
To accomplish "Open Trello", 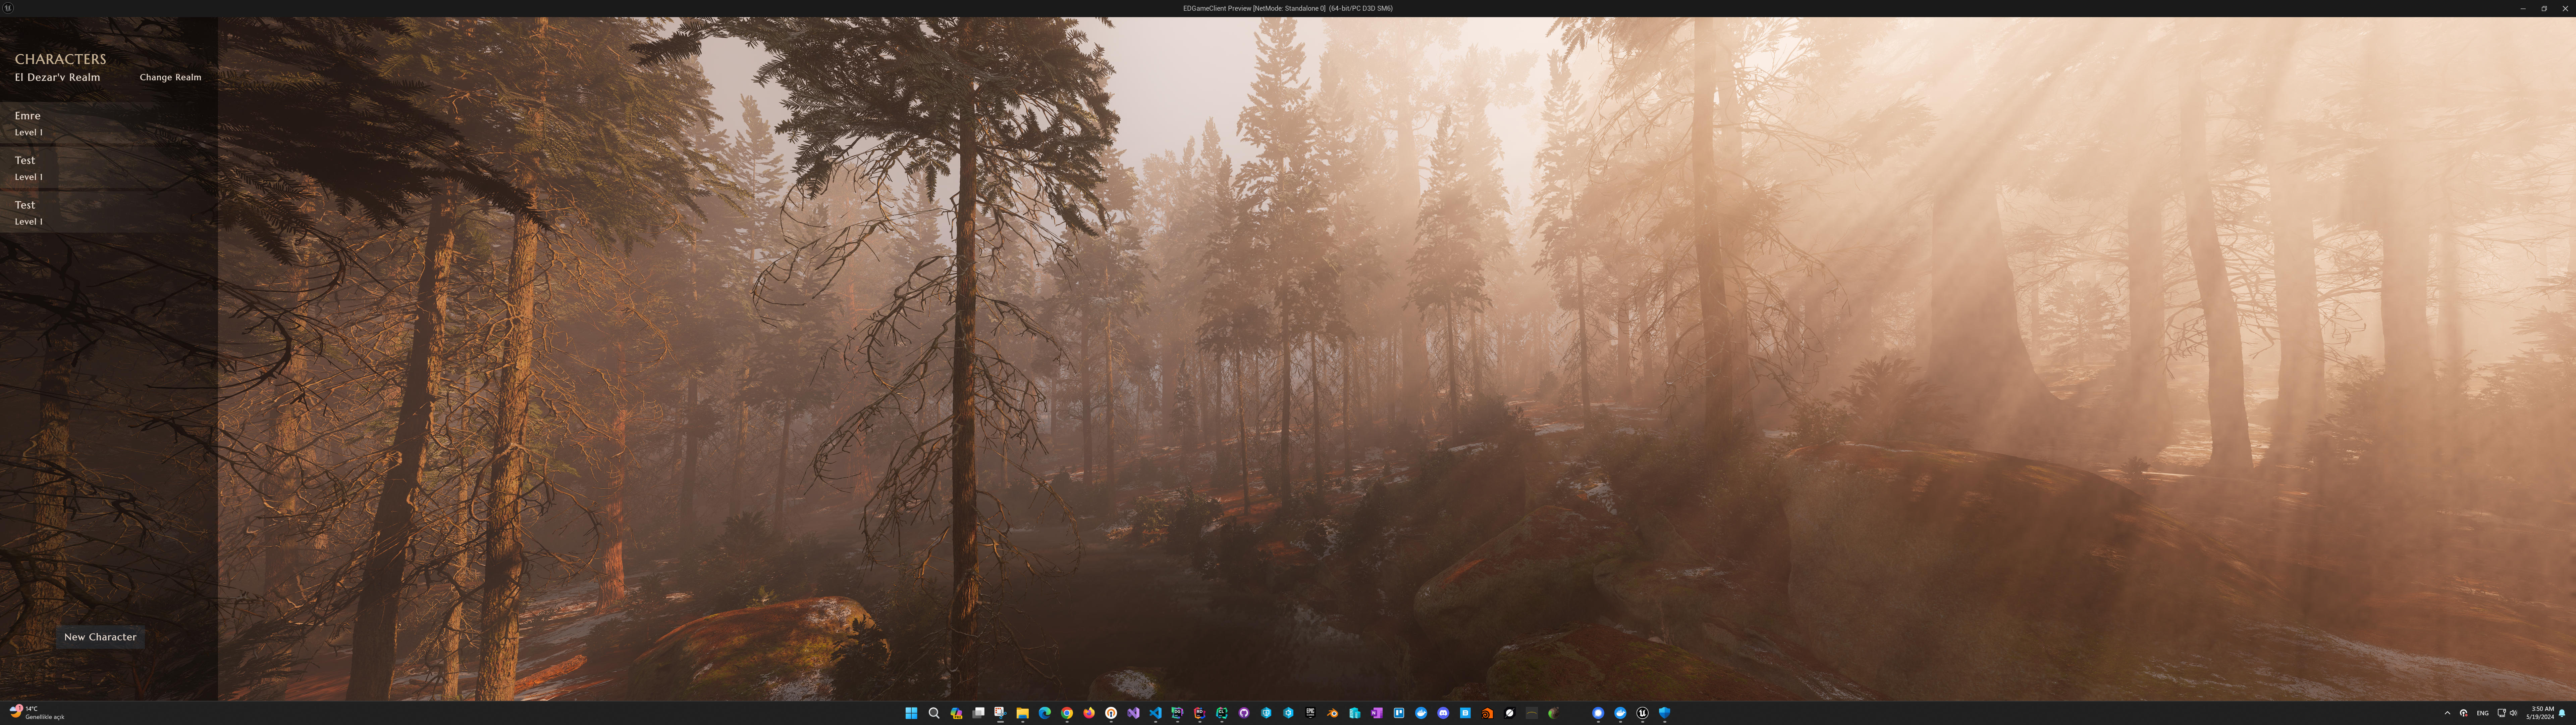I will 1399,713.
